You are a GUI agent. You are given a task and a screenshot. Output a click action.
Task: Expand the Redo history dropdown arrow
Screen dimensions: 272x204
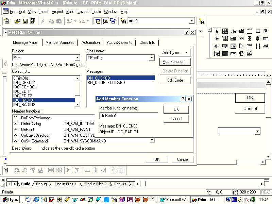(x=88, y=21)
